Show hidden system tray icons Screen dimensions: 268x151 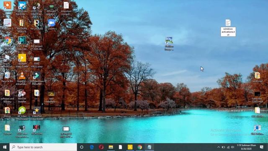click(x=219, y=147)
